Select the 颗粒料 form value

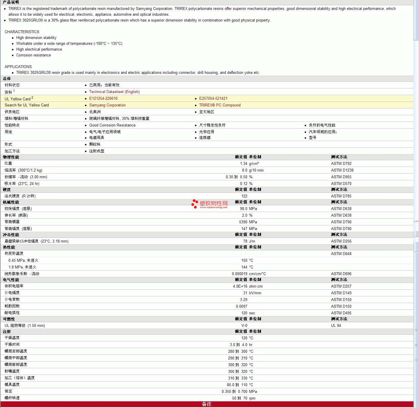click(x=95, y=145)
